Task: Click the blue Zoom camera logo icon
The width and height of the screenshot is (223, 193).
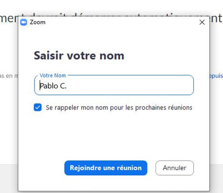Action: [23, 22]
